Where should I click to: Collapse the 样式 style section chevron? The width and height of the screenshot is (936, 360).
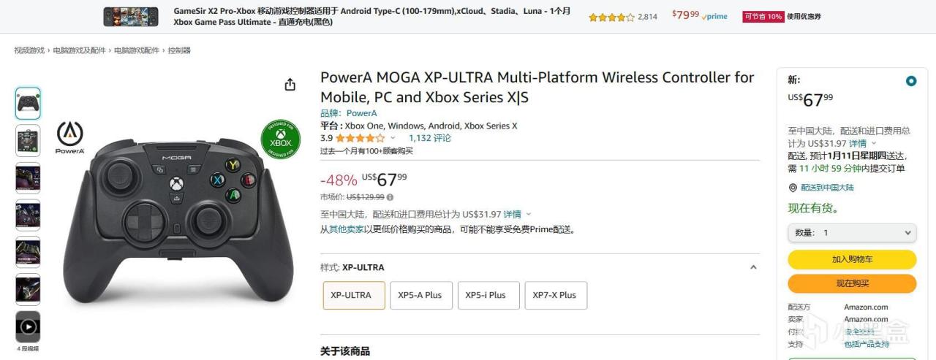click(x=753, y=267)
